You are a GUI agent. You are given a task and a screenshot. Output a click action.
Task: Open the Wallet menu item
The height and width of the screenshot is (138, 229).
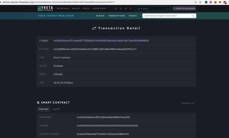point(76,9)
